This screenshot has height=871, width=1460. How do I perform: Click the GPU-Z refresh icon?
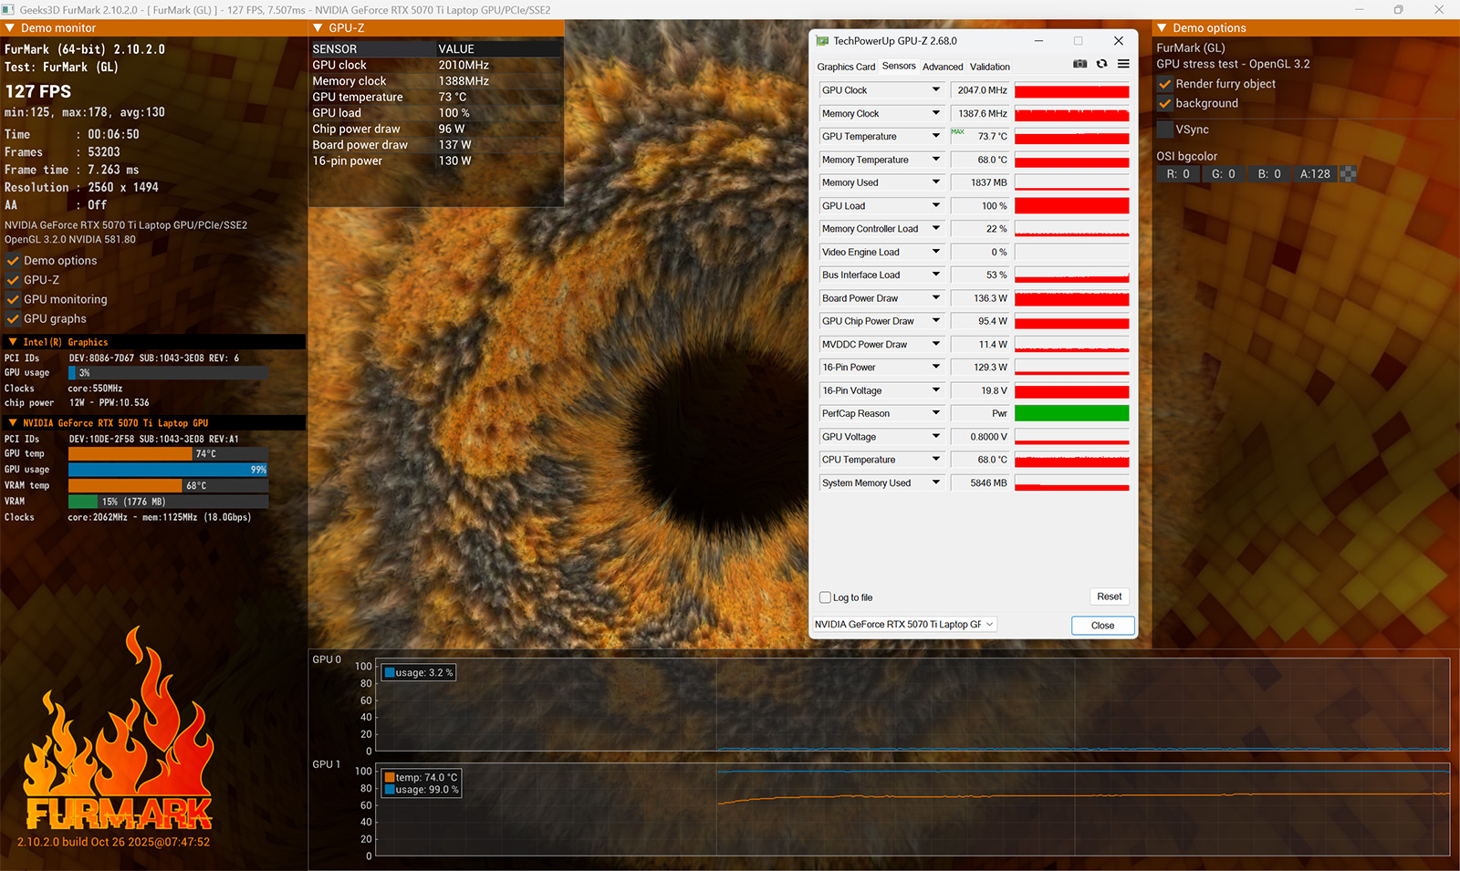(1101, 64)
